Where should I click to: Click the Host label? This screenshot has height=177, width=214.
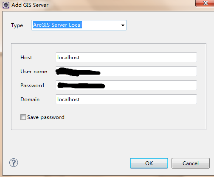tap(26, 58)
